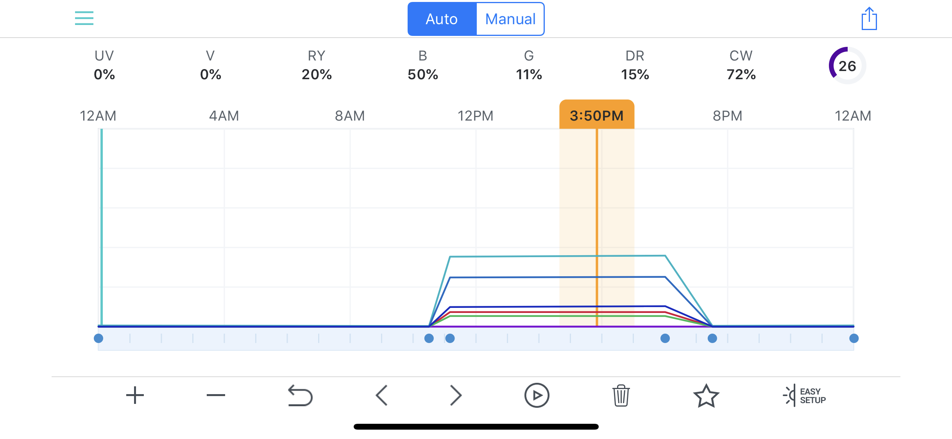Tap the circular 26 intensity gauge
Screen dimensions: 952x439
pyautogui.click(x=847, y=66)
